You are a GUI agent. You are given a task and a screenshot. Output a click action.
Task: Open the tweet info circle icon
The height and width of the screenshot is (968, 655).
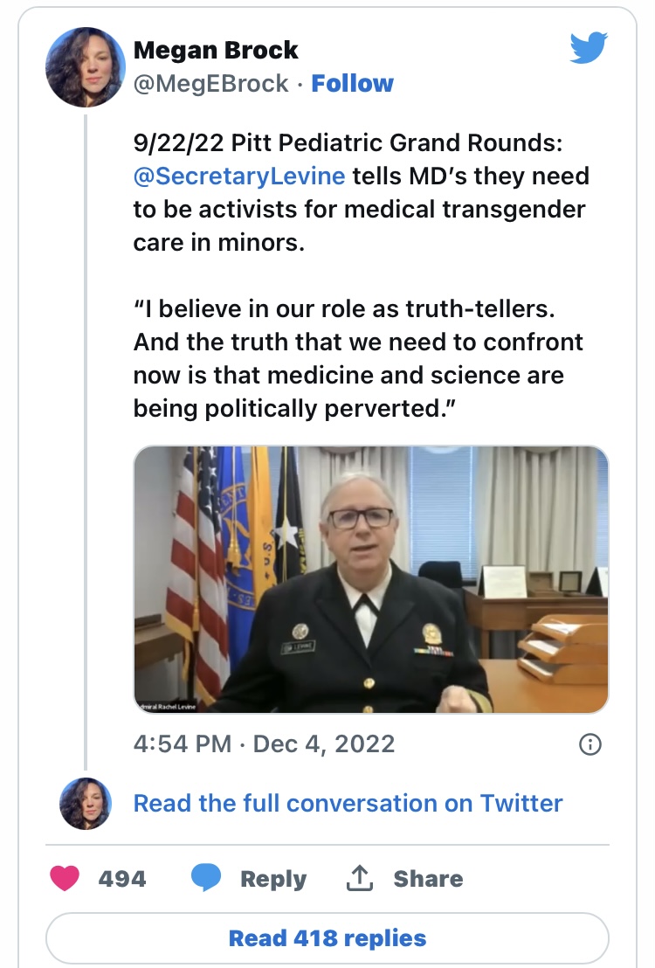click(589, 744)
